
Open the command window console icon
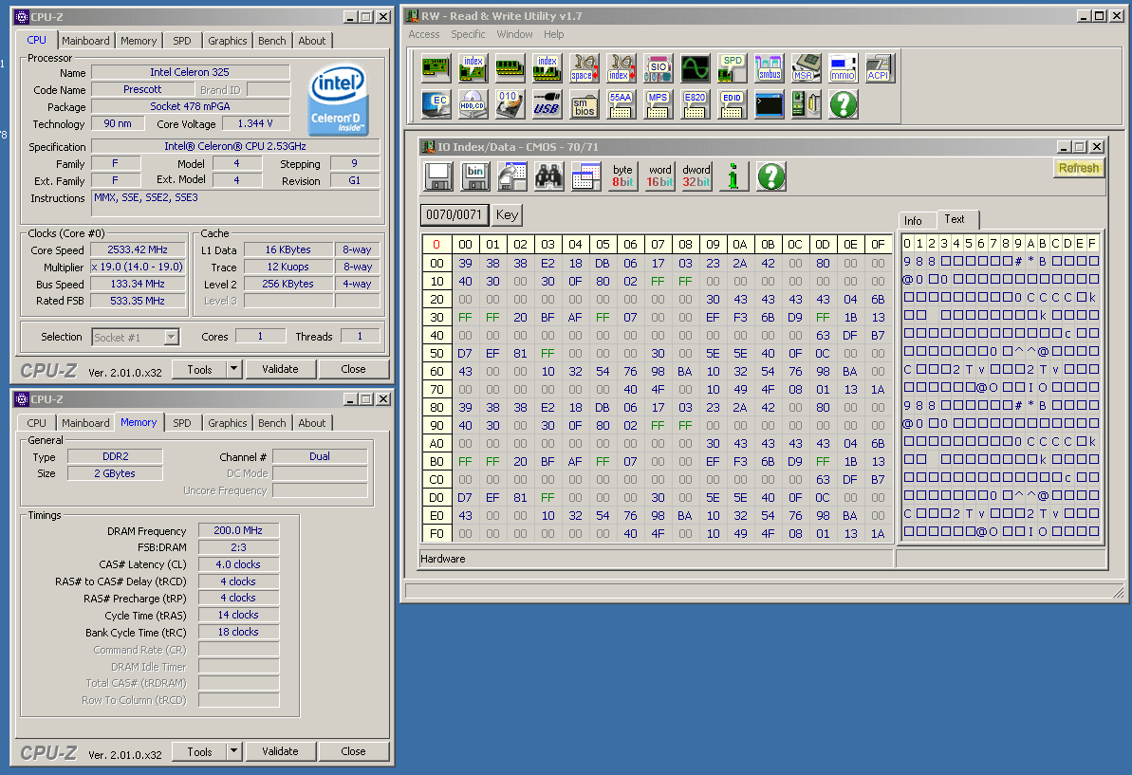pyautogui.click(x=769, y=104)
